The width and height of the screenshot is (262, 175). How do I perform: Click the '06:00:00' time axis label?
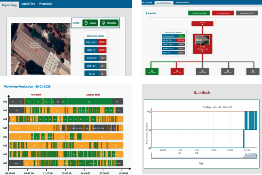[10, 173]
